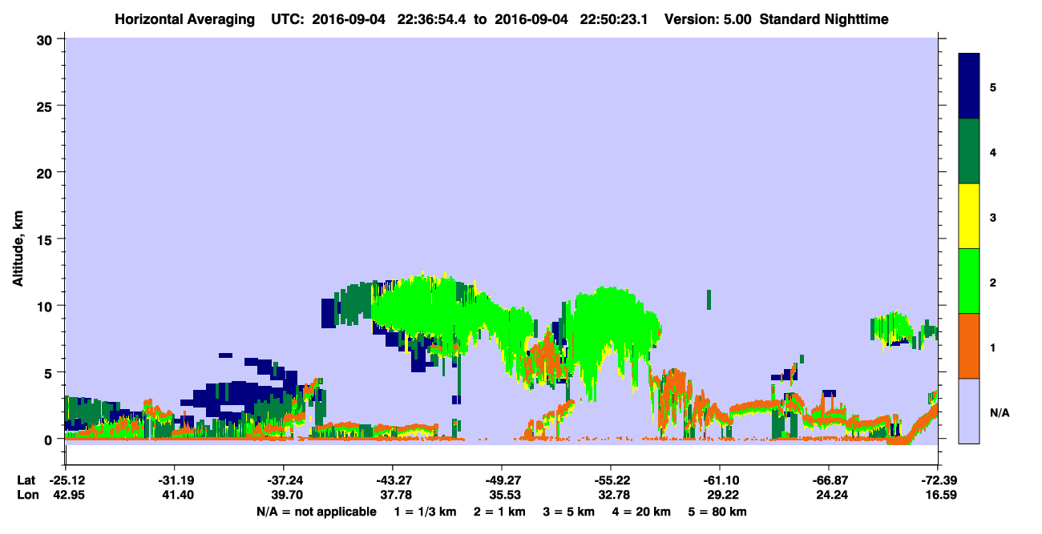
Task: Click the '4 = 20 km' legend entry
Action: tap(642, 512)
